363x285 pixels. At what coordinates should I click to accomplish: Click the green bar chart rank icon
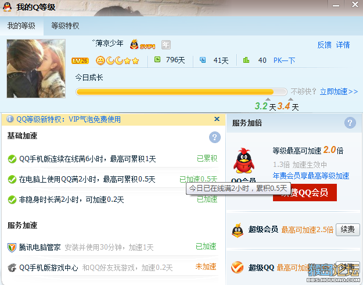(246, 60)
